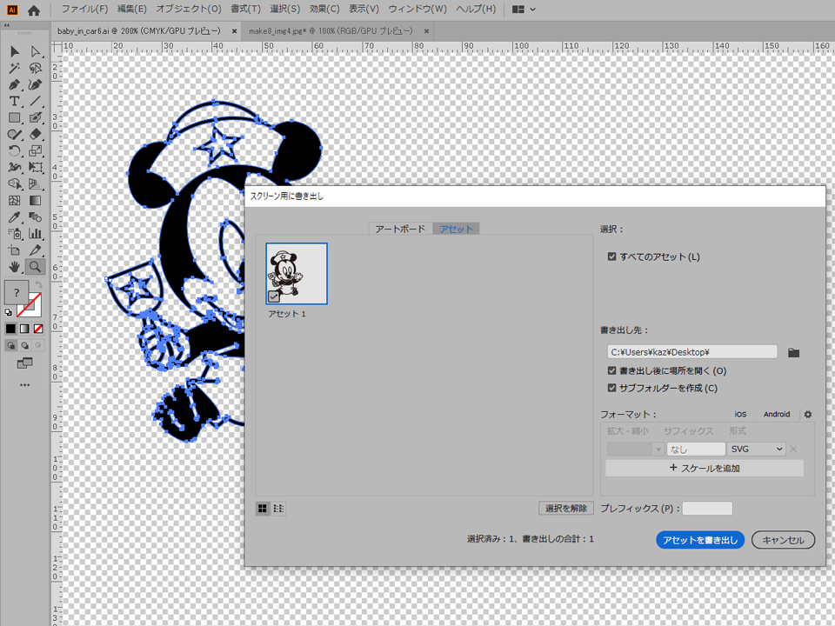Viewport: 835px width, 626px height.
Task: Pick the Magic Wand tool
Action: (15, 68)
